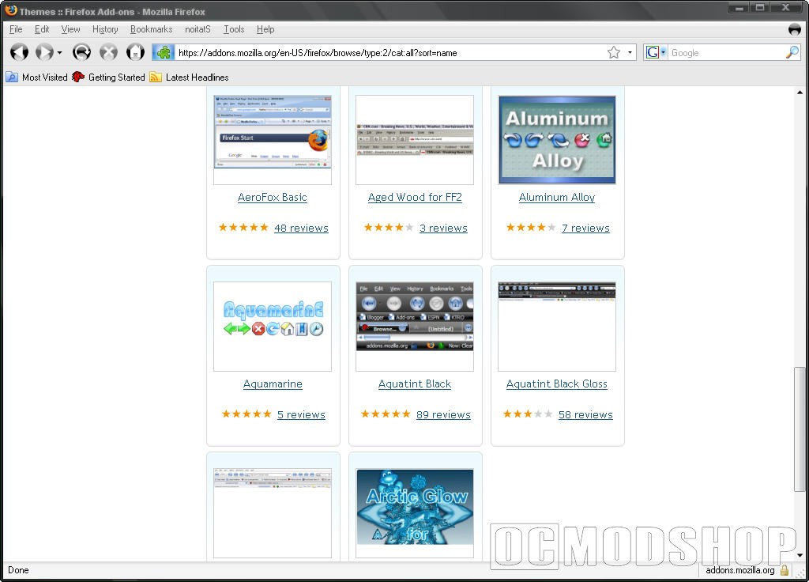
Task: Bookmark this page with the star
Action: coord(613,52)
